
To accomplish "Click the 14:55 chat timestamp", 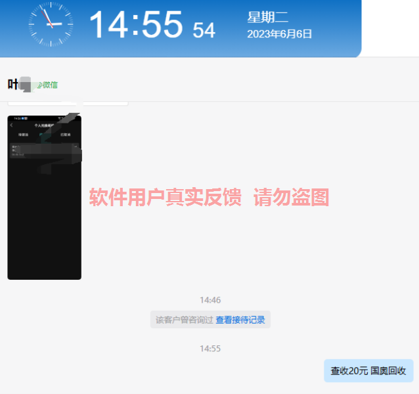I will click(x=210, y=349).
